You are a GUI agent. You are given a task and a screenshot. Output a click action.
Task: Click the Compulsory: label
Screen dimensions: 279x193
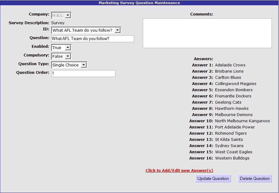point(37,55)
